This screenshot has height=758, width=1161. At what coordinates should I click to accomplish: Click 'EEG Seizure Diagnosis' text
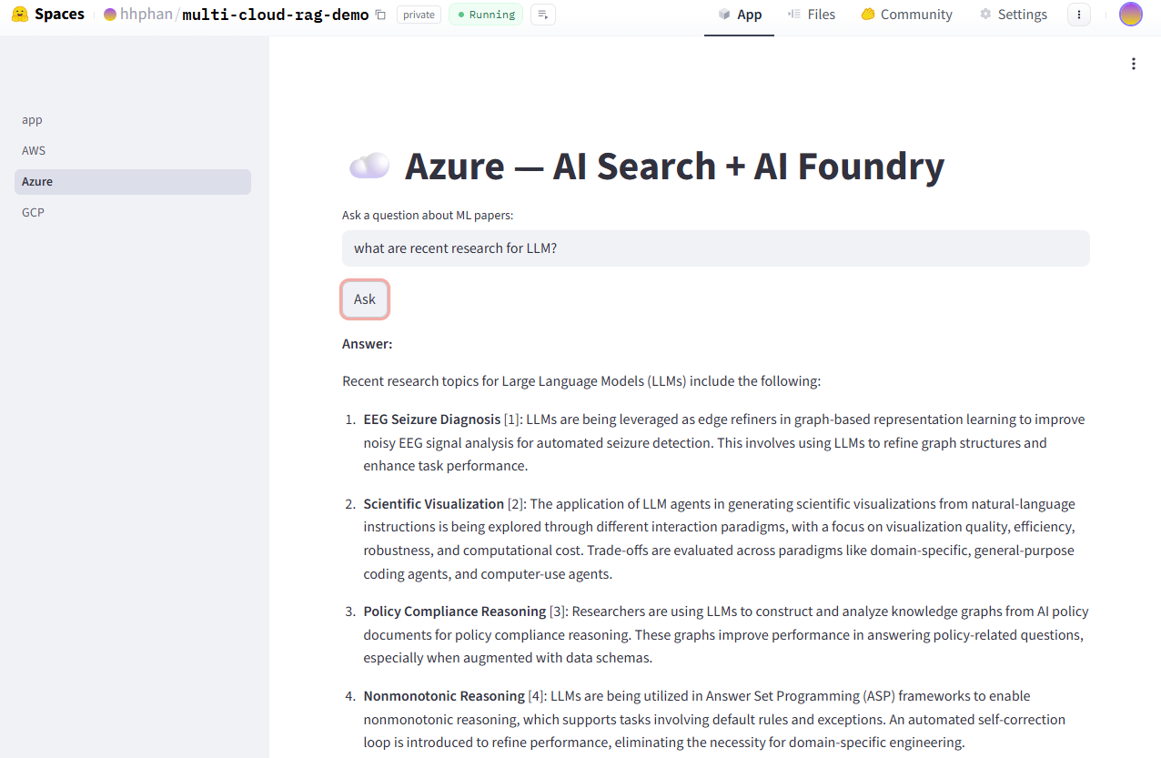(x=431, y=419)
